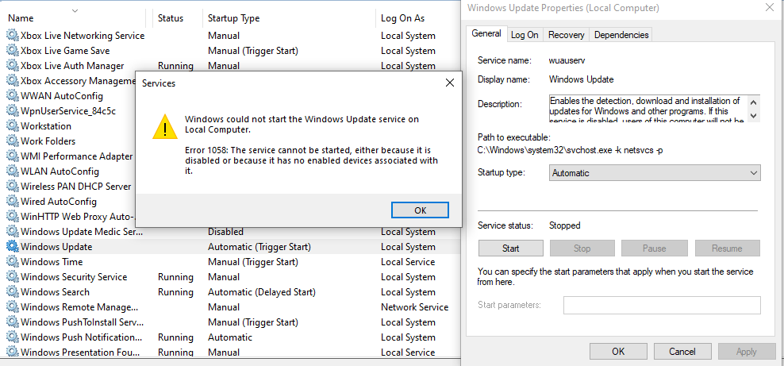Image resolution: width=784 pixels, height=366 pixels.
Task: Click the disabled Pause button
Action: pos(654,248)
